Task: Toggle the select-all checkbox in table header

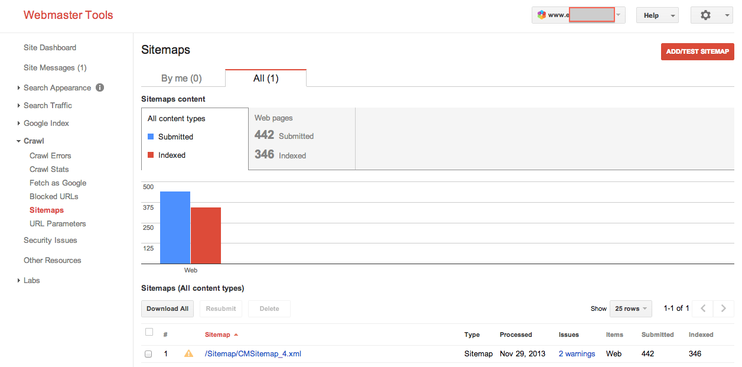Action: (149, 332)
